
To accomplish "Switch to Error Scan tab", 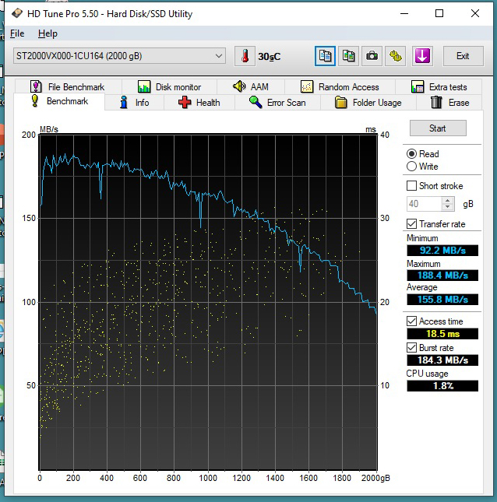I will pyautogui.click(x=277, y=103).
